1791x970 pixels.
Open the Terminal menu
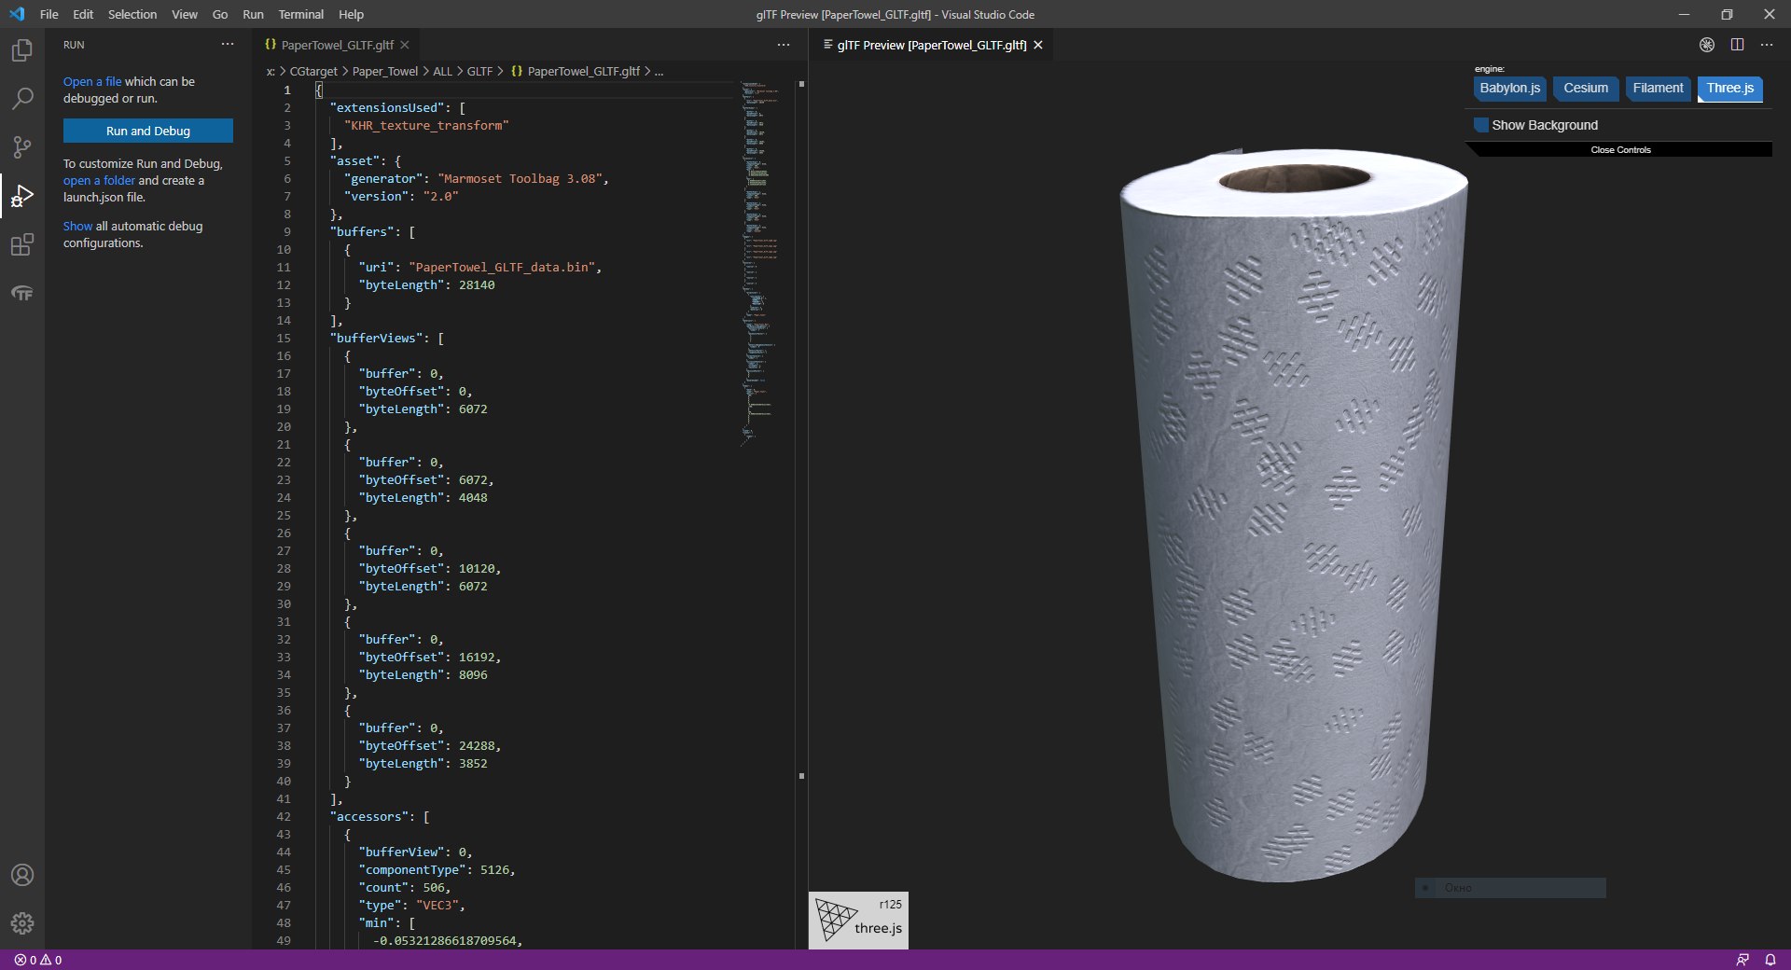(x=300, y=14)
